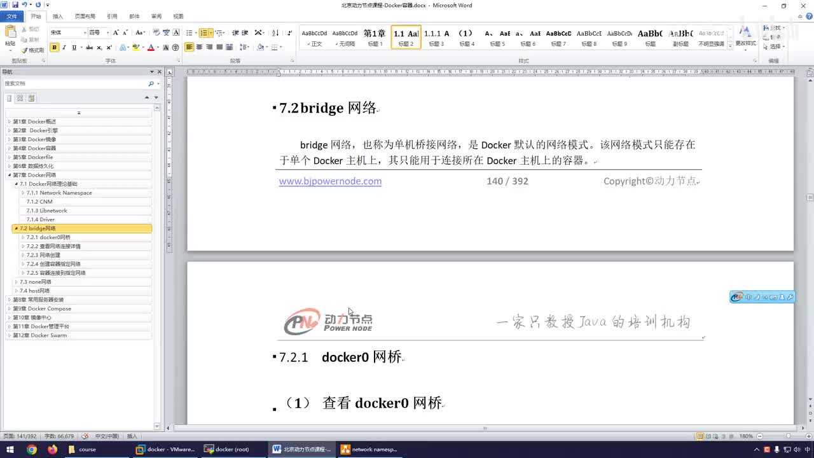Switch navigation pane to the search results view icon
This screenshot has height=458, width=814.
pyautogui.click(x=31, y=98)
